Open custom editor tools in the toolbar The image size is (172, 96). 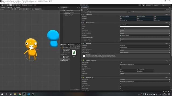point(19,5)
